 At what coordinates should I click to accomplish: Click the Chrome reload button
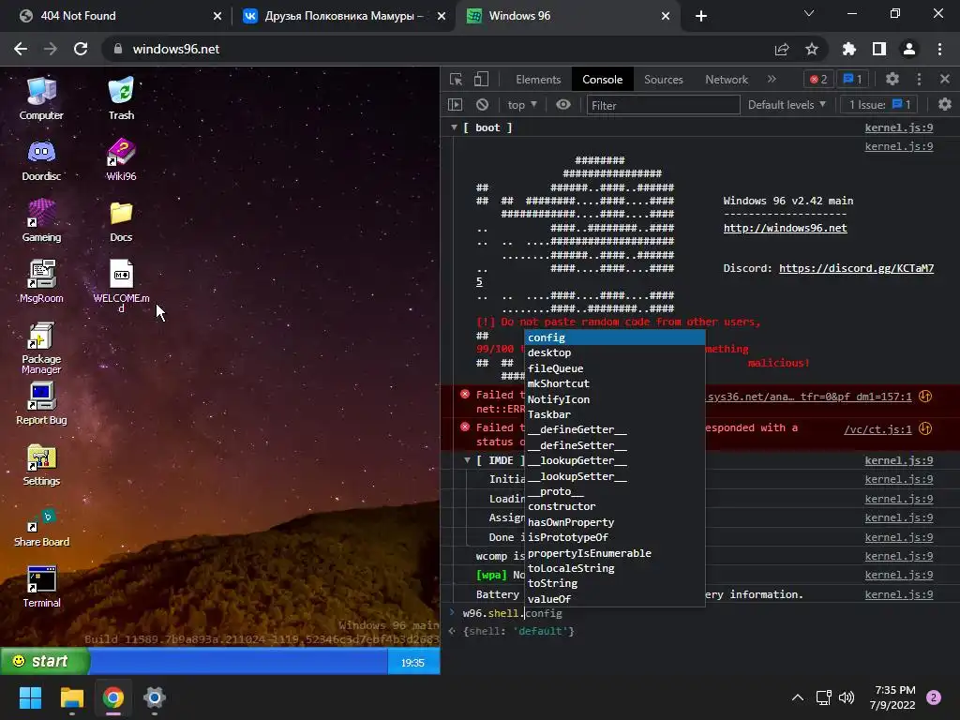[x=81, y=49]
